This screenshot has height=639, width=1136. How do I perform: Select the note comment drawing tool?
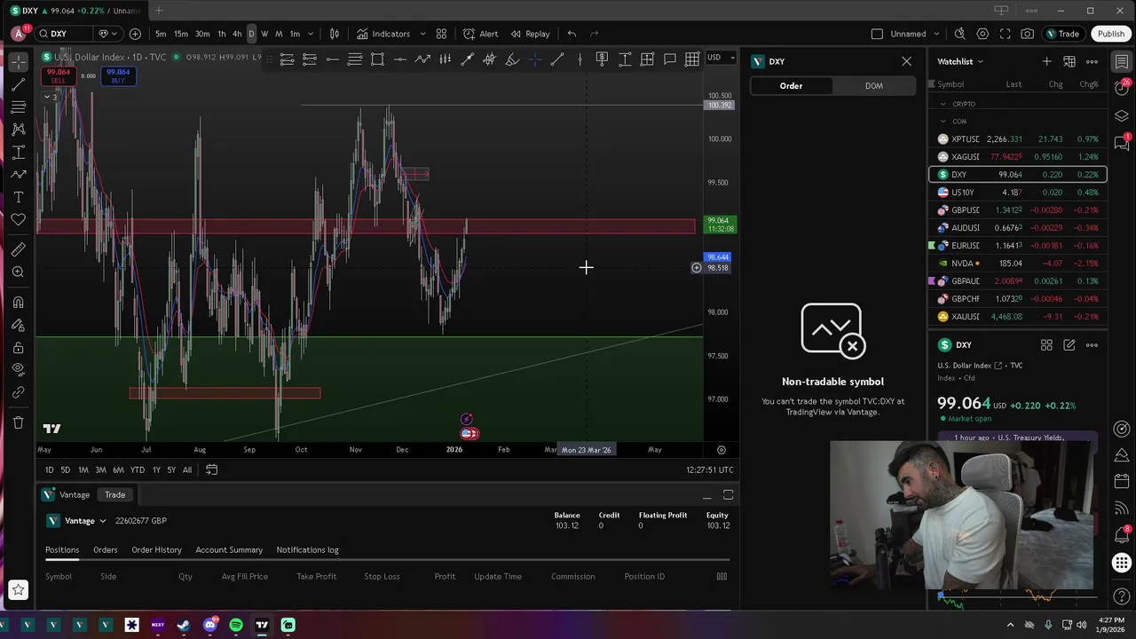(x=670, y=59)
